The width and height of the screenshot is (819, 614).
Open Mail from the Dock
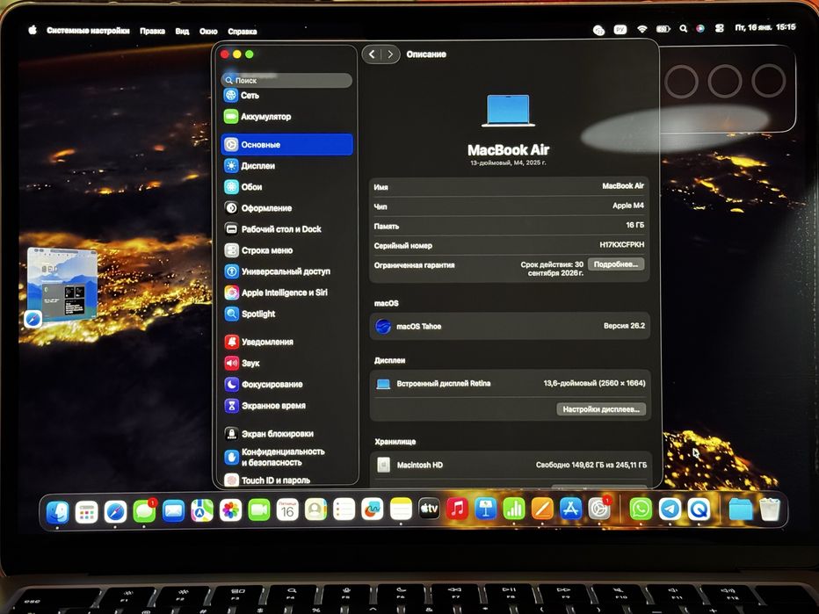[173, 511]
